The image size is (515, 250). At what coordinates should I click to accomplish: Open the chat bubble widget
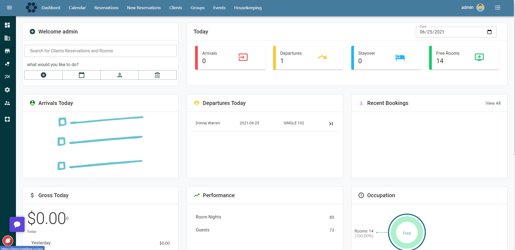click(17, 224)
